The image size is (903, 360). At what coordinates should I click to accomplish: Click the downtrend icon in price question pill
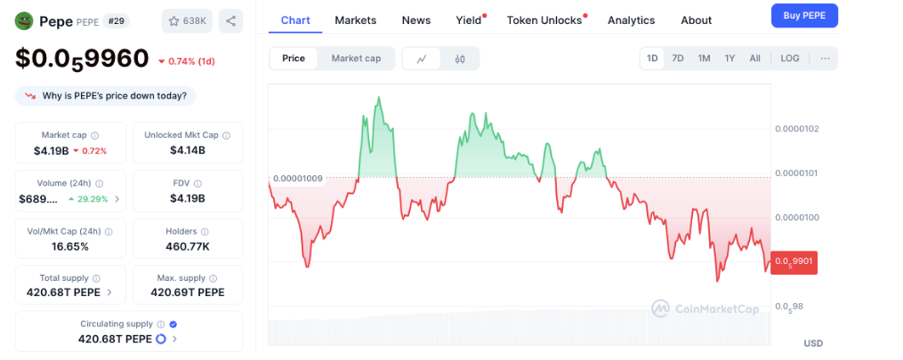pyautogui.click(x=30, y=96)
